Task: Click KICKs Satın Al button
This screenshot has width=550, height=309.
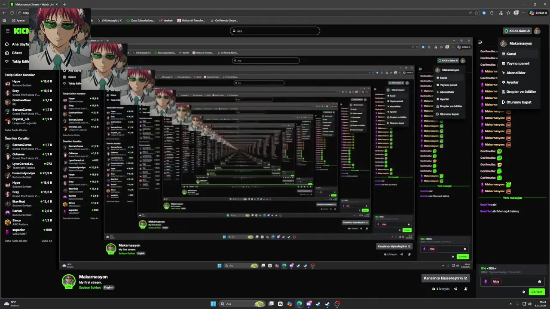Action: pyautogui.click(x=517, y=31)
